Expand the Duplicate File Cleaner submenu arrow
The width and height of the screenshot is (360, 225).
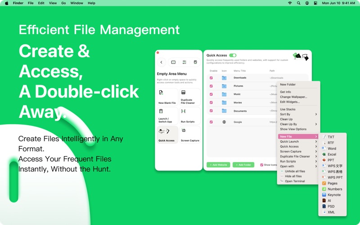[x=316, y=156]
